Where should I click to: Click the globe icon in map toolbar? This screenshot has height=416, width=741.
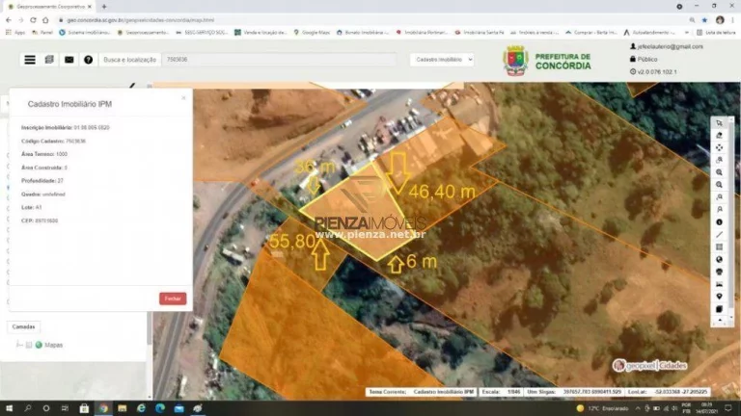click(719, 259)
